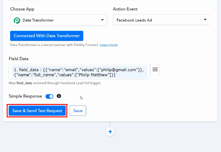Open the Learn more link
Image resolution: width=221 pixels, height=152 pixels.
point(109,45)
